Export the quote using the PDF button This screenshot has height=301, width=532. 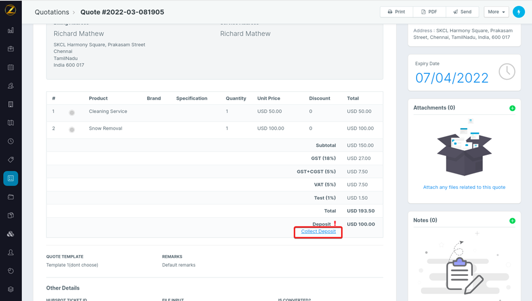429,12
